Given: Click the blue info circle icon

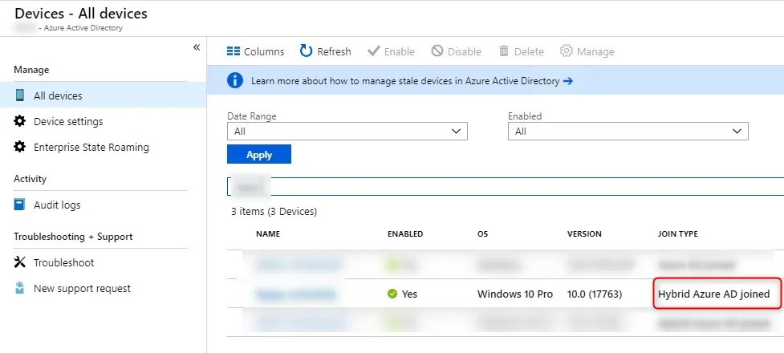Looking at the screenshot, I should [235, 80].
